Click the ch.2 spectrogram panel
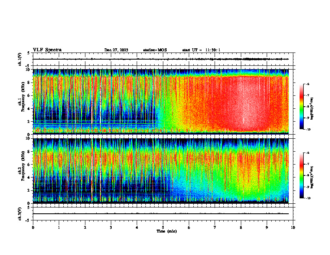This screenshot has width=330, height=255. click(x=161, y=171)
